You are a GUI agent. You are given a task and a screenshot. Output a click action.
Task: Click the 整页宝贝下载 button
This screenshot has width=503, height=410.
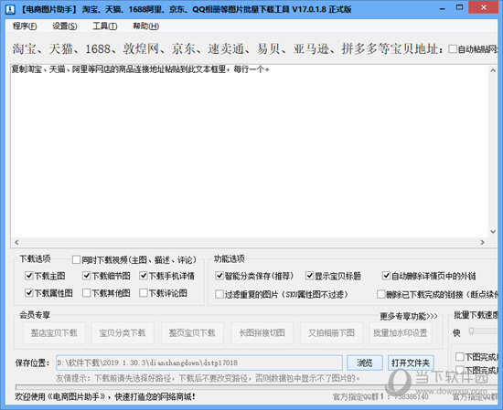[x=192, y=333]
